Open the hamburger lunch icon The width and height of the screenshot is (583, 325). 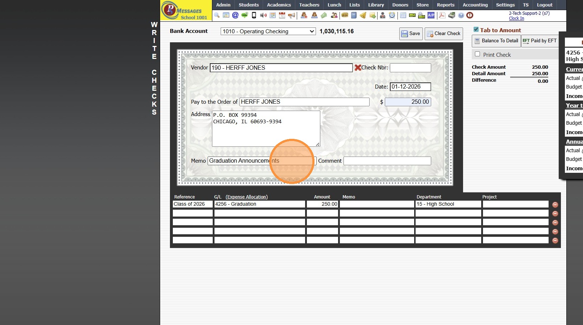click(345, 15)
